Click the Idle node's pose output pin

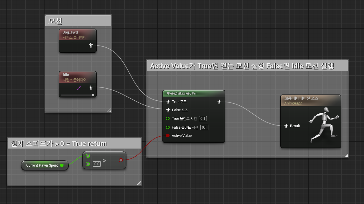(x=91, y=88)
